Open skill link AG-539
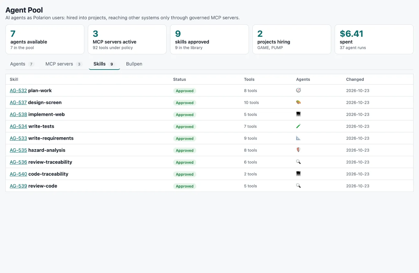The image size is (419, 273). point(18,186)
